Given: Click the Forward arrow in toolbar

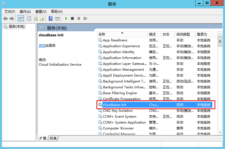Looking at the screenshot, I should pyautogui.click(x=12, y=18).
